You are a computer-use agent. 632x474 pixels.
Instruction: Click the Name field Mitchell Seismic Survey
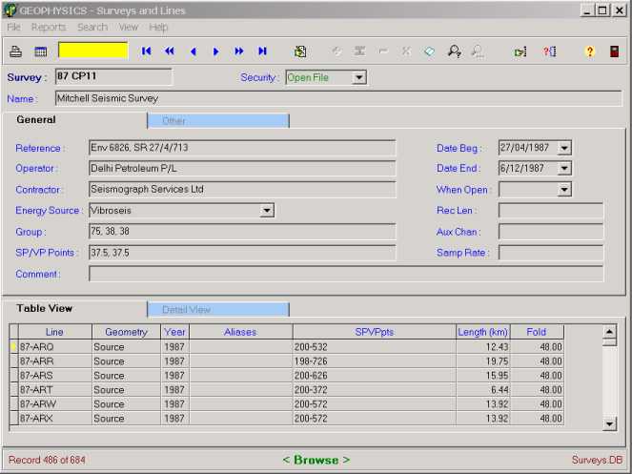[x=338, y=98]
